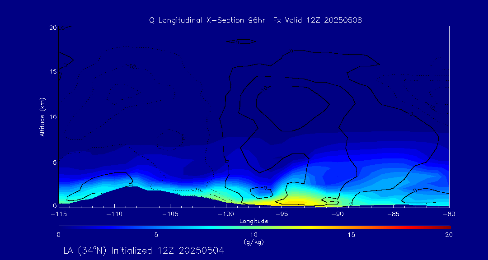Click the "LA (34°N) Initialized 12Z 20250504" footer
The image size is (488, 260).
[x=144, y=251]
